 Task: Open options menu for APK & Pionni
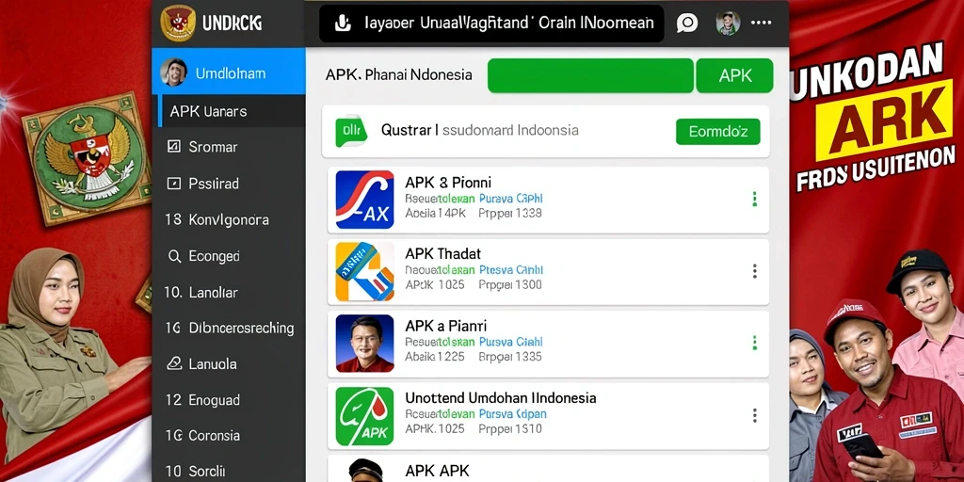pyautogui.click(x=754, y=199)
